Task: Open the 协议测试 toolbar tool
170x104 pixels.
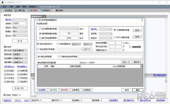Action: (x=7, y=10)
